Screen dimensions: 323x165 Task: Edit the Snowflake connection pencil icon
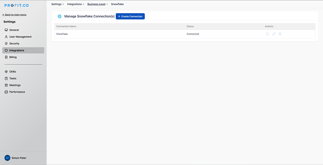pyautogui.click(x=274, y=34)
